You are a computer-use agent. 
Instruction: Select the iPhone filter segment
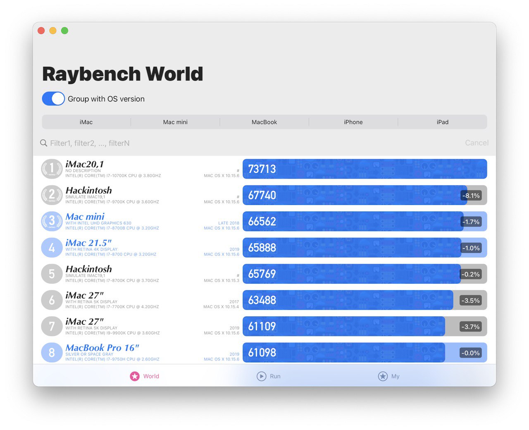pos(353,122)
